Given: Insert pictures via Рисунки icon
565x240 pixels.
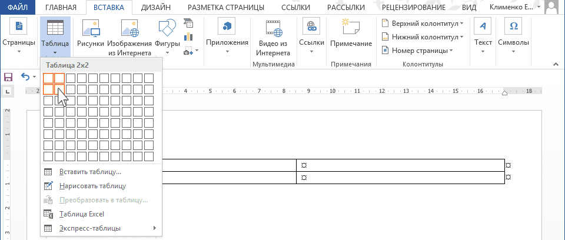Looking at the screenshot, I should click(91, 28).
